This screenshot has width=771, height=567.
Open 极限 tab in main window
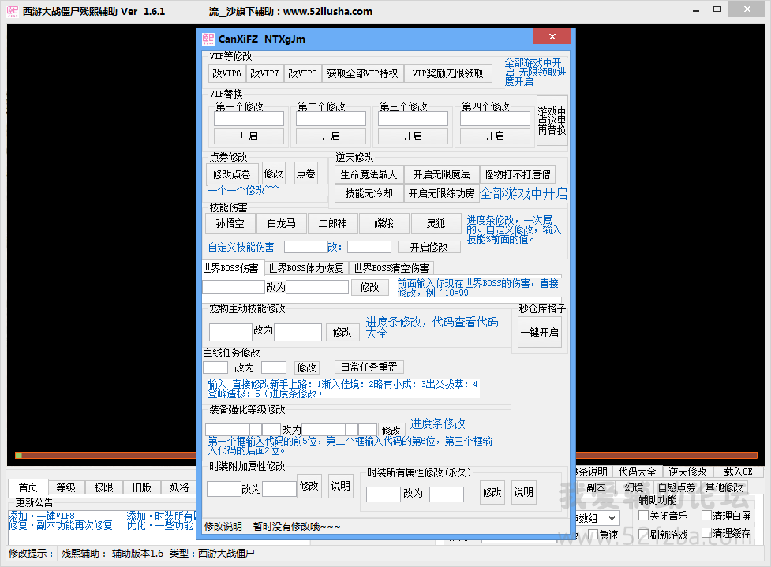click(103, 487)
